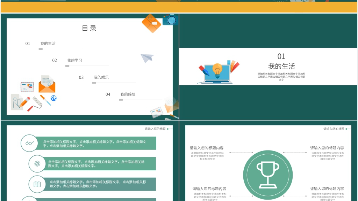
Task: Click the large 01 number on section slide
Action: click(x=281, y=56)
